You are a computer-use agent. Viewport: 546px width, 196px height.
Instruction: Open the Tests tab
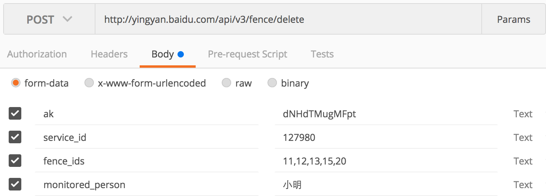coord(322,54)
